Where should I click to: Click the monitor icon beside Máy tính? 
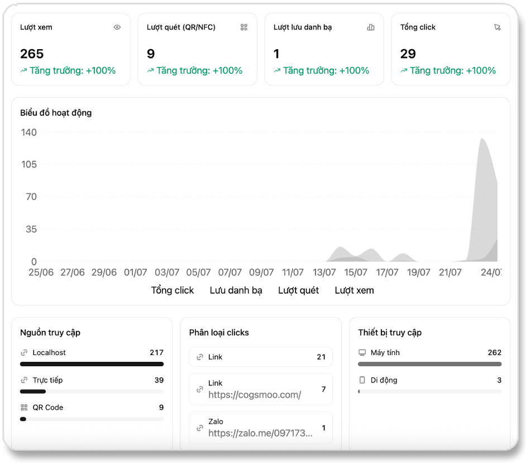pos(362,353)
